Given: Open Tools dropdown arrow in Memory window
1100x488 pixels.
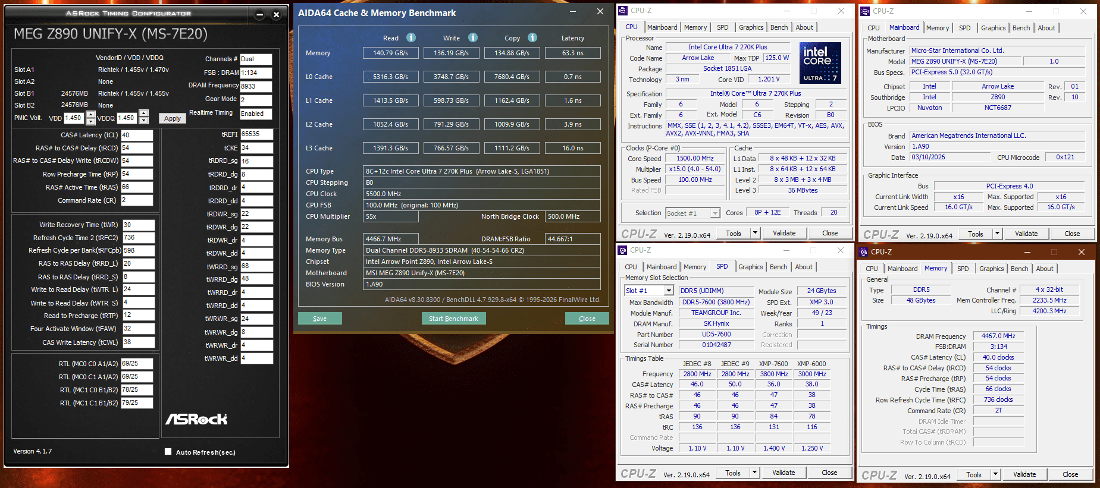Looking at the screenshot, I should 995,474.
